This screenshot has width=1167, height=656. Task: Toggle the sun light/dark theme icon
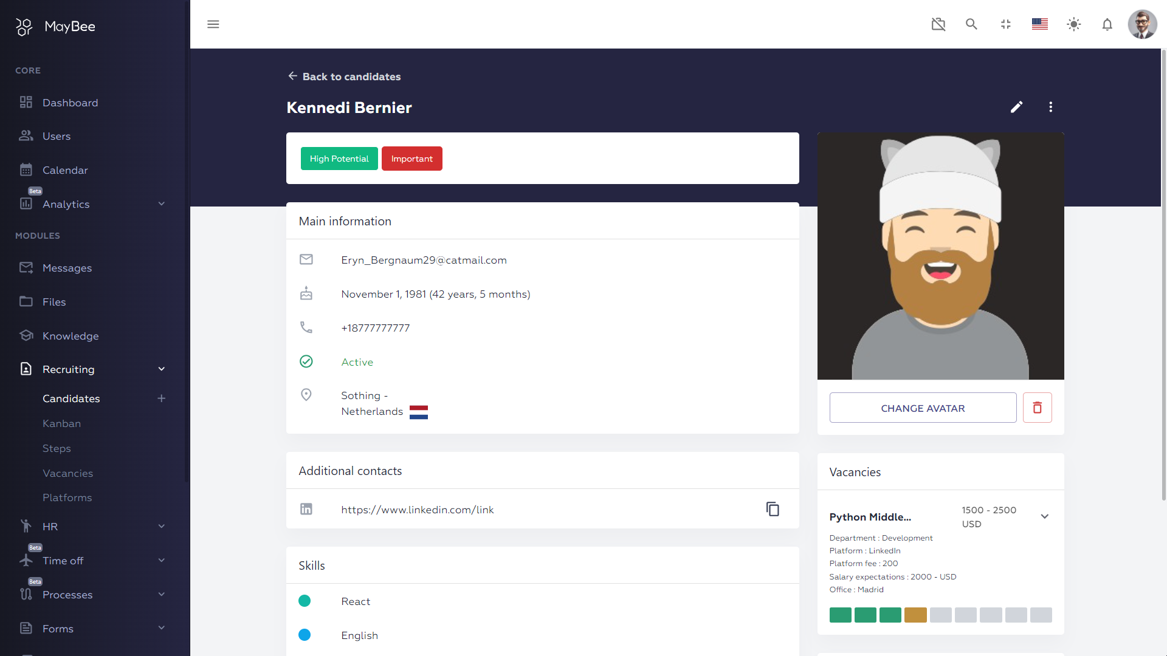[x=1074, y=24]
